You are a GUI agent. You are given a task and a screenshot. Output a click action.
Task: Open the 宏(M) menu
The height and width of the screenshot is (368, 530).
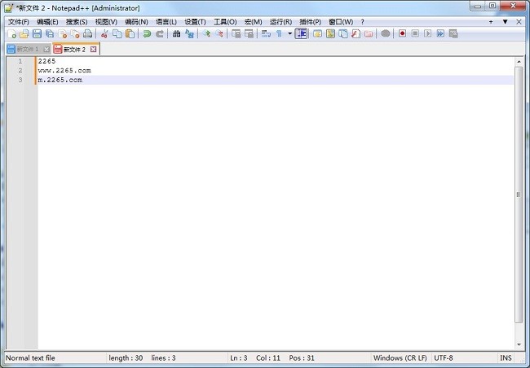pyautogui.click(x=253, y=22)
